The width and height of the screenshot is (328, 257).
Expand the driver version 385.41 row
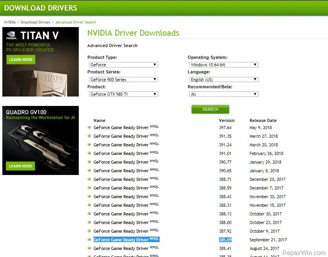pos(89,248)
